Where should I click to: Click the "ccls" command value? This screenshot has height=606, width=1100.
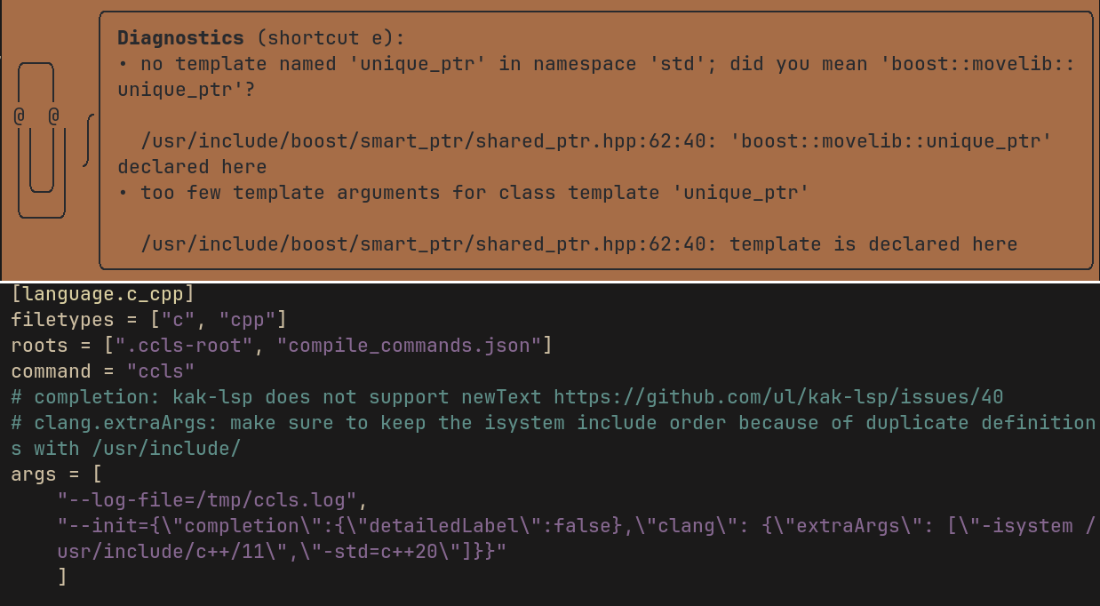tap(161, 371)
